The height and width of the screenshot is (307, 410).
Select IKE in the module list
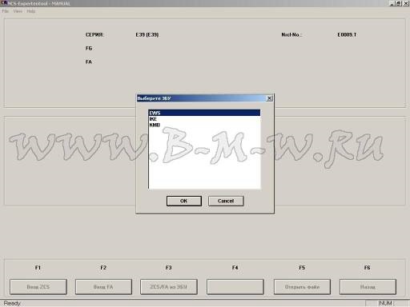(x=204, y=119)
